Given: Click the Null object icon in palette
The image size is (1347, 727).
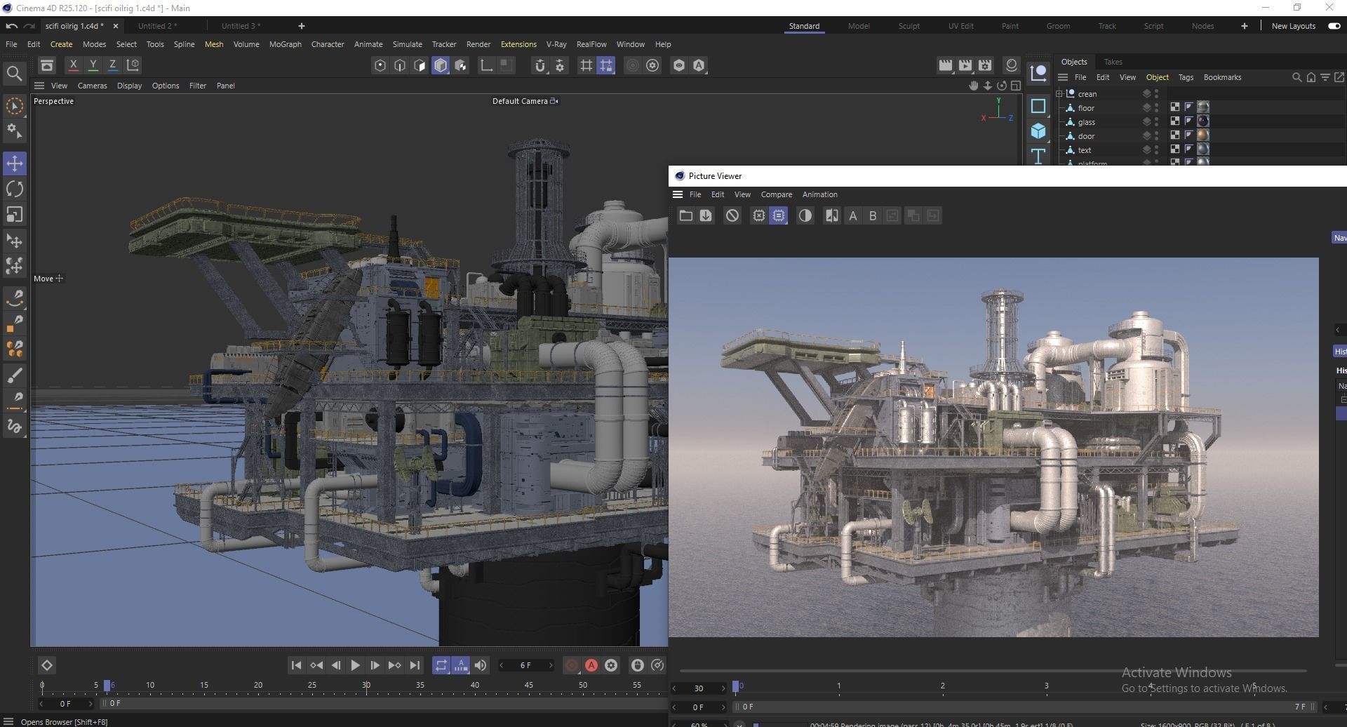Looking at the screenshot, I should pyautogui.click(x=1038, y=73).
